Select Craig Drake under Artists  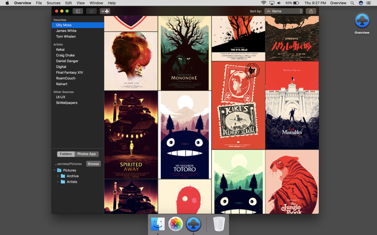click(78, 55)
